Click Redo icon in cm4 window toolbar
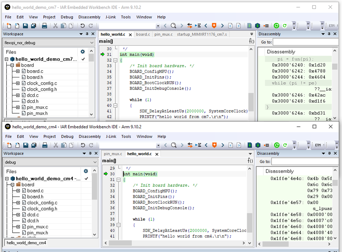 [x=91, y=145]
